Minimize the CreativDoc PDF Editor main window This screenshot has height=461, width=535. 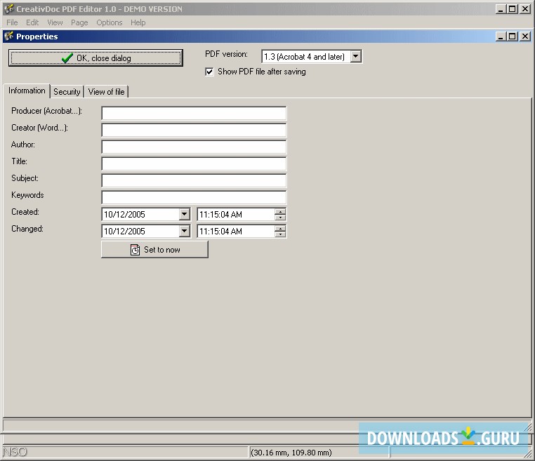pyautogui.click(x=501, y=9)
